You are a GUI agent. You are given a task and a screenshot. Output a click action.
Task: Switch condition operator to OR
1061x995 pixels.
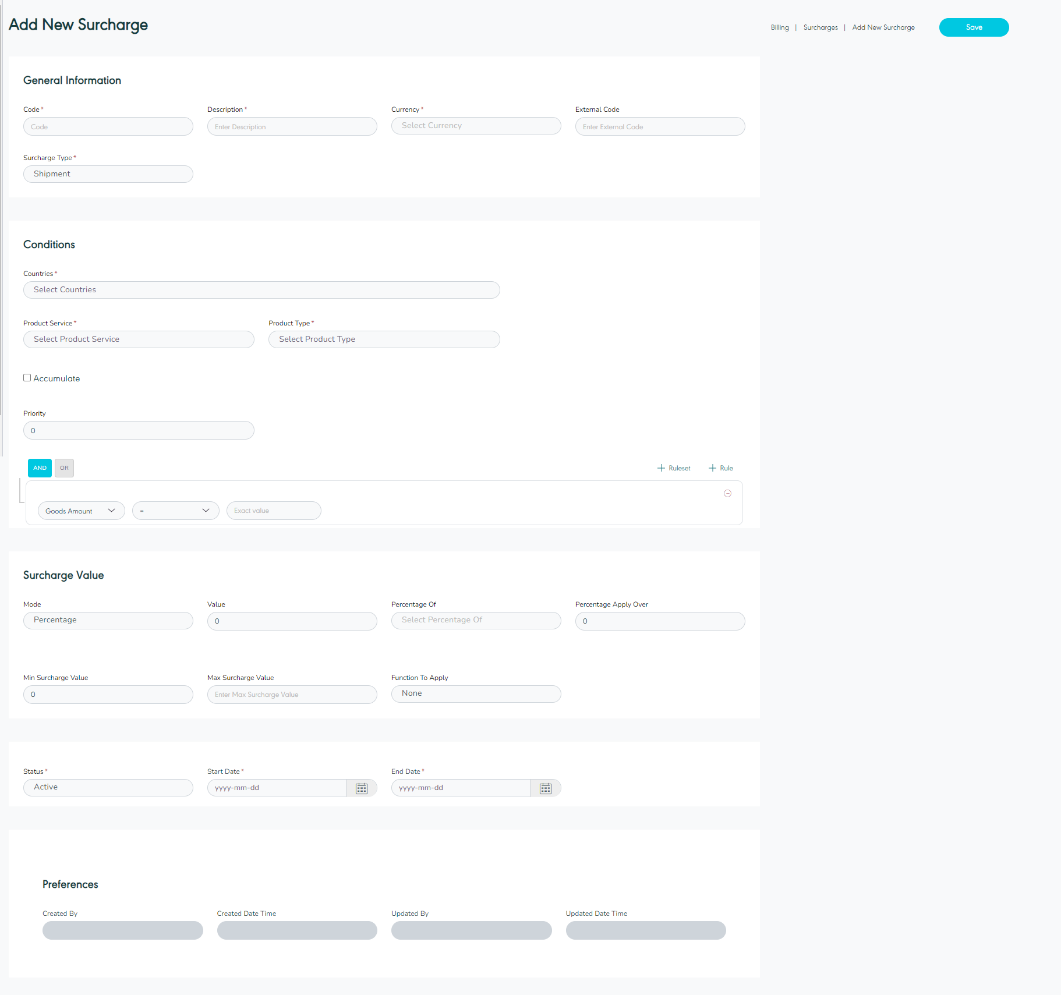click(x=64, y=468)
